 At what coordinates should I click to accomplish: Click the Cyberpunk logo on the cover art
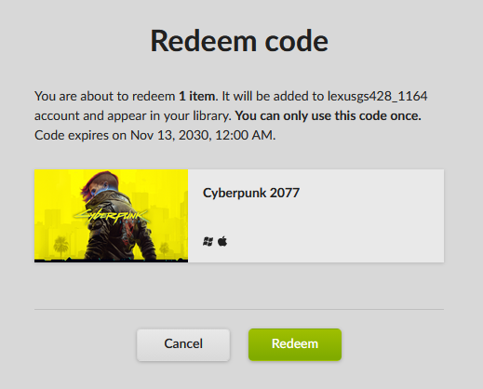tap(111, 216)
